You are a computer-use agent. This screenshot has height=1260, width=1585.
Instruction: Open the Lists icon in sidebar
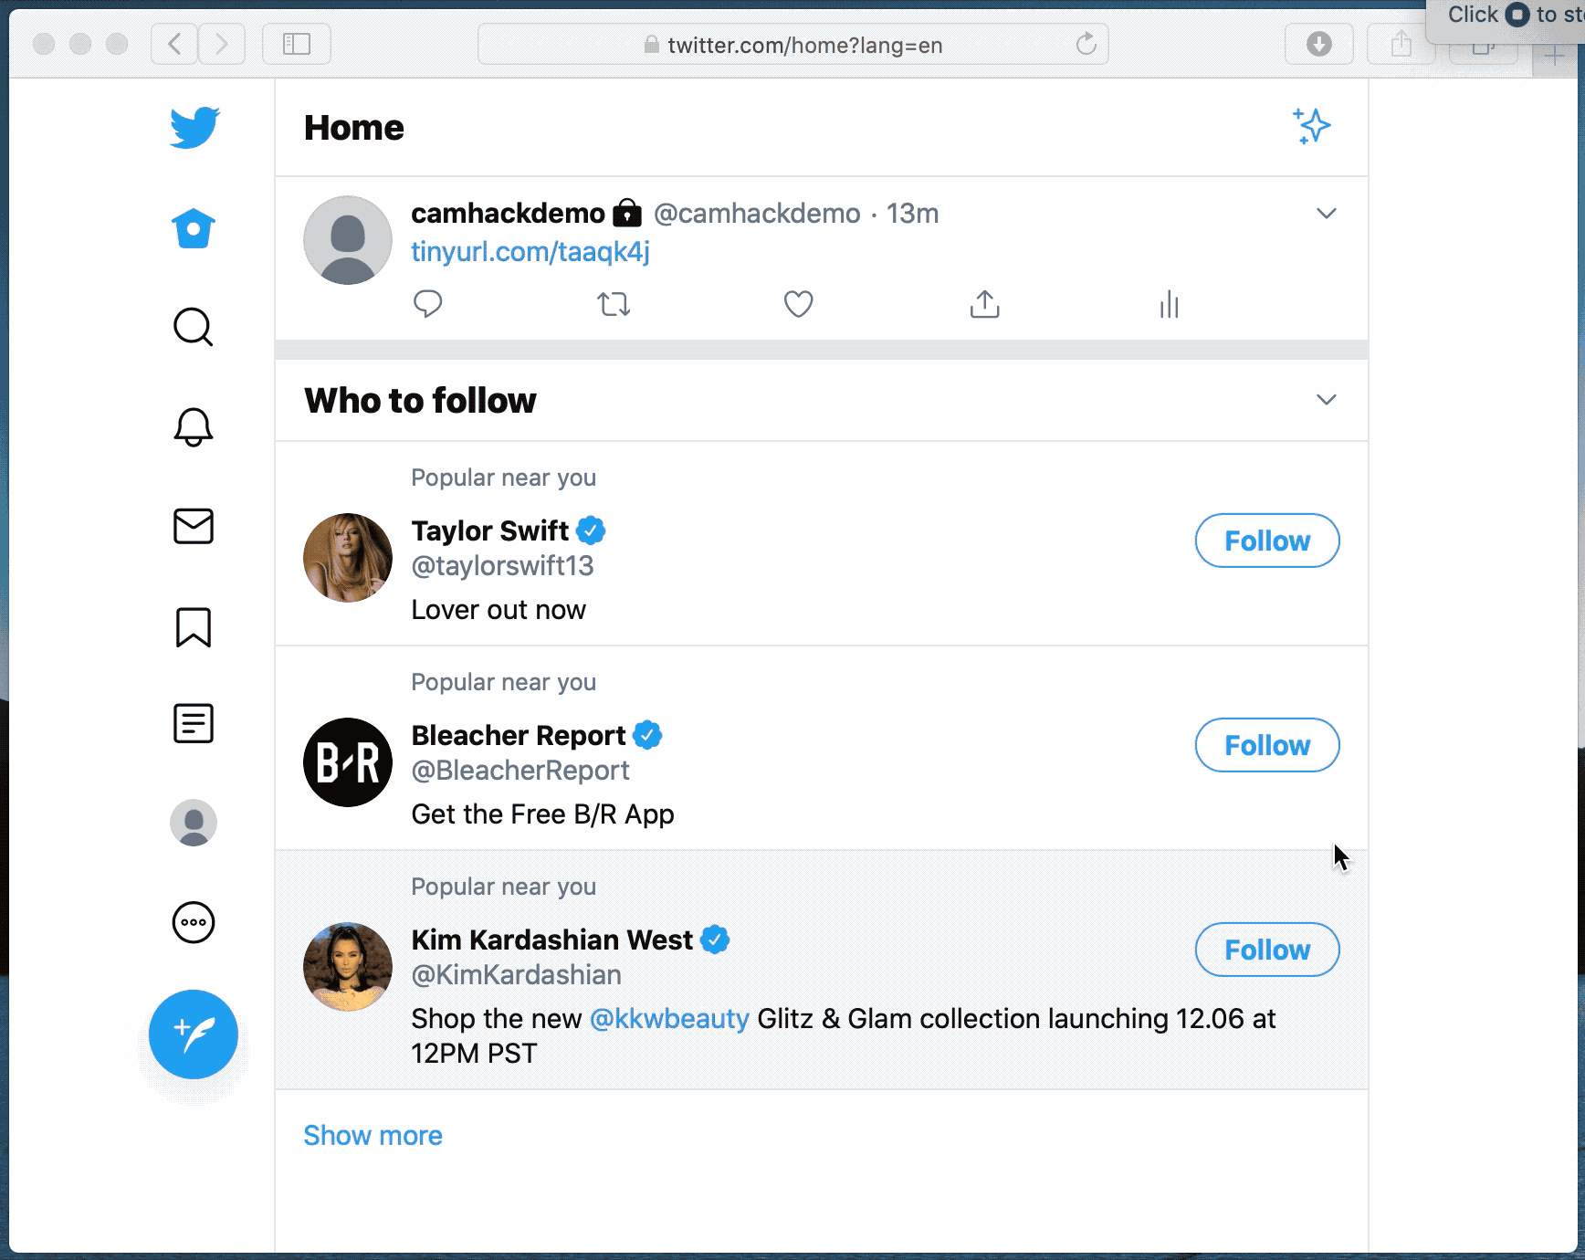pyautogui.click(x=193, y=723)
